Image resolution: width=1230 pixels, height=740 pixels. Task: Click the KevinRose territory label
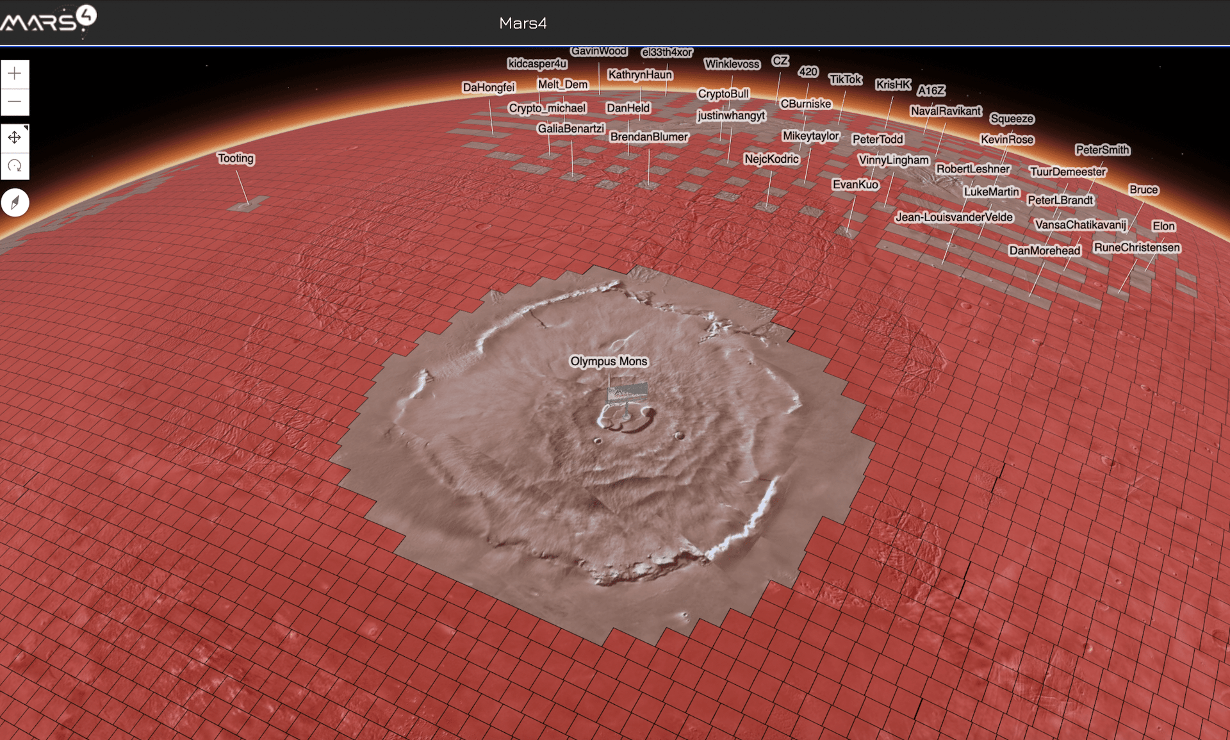(1007, 140)
